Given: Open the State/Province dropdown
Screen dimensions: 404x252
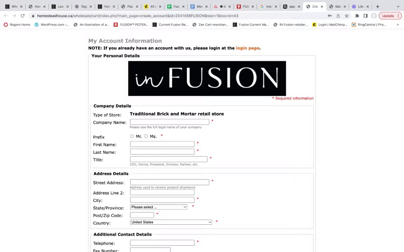Looking at the screenshot, I should coord(159,207).
